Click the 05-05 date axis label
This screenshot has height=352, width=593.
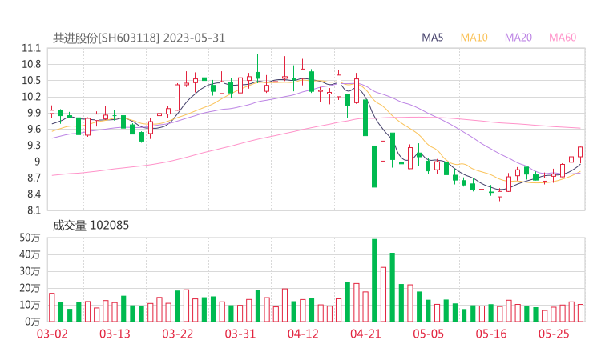pos(428,334)
